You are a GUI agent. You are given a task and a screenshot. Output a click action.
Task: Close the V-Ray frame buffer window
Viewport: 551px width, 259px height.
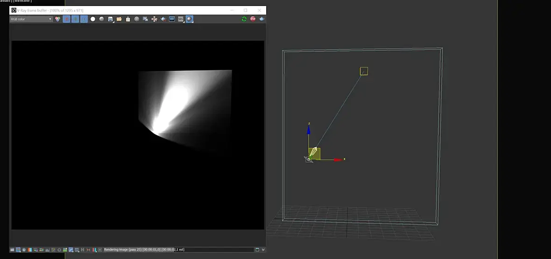(x=259, y=10)
